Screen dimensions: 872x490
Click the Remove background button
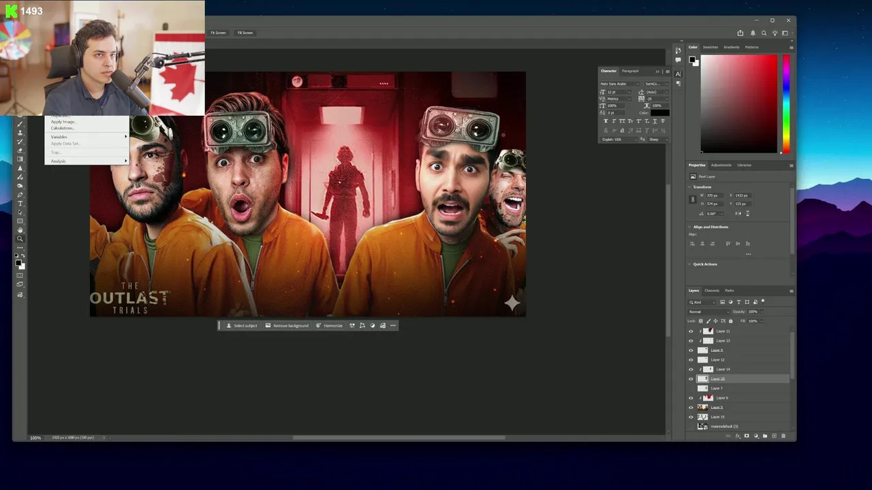click(287, 325)
